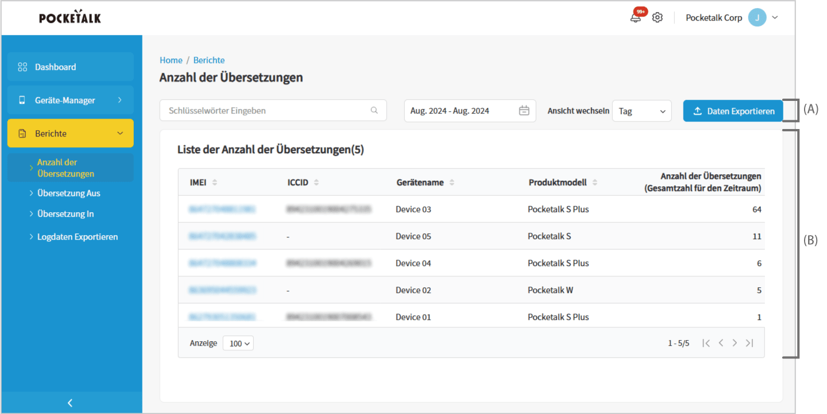Open the settings gear icon
This screenshot has height=414, width=827.
(658, 17)
